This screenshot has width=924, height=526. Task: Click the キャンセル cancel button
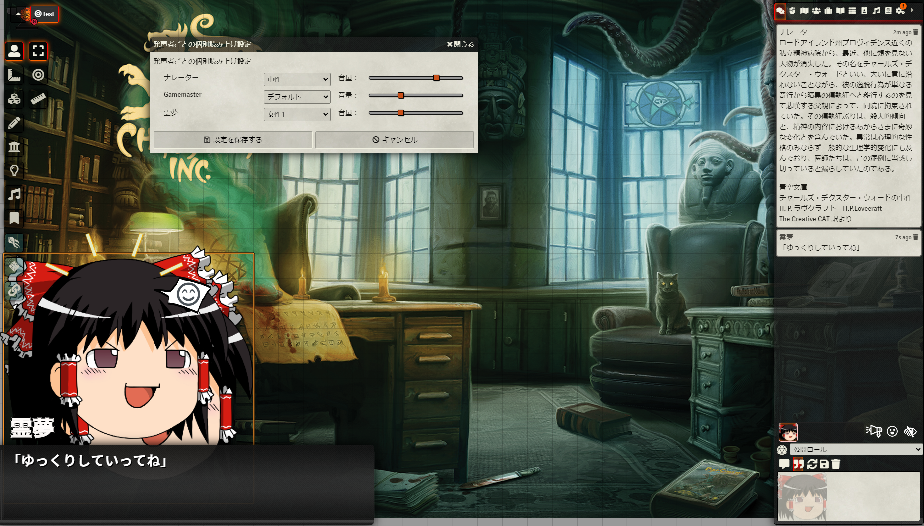pyautogui.click(x=395, y=140)
